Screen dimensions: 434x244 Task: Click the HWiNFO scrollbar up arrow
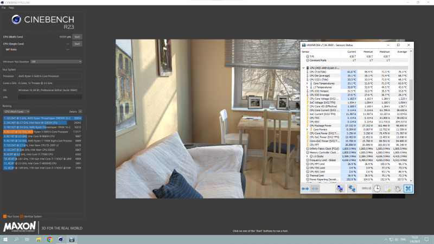411,52
